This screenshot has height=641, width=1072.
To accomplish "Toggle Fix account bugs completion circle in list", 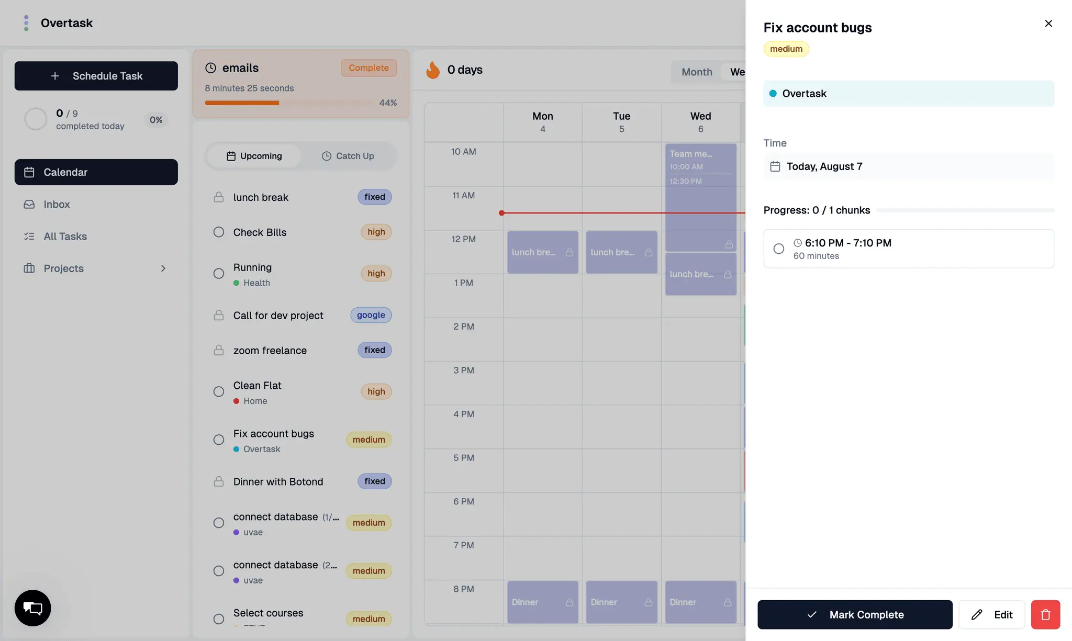I will (219, 440).
